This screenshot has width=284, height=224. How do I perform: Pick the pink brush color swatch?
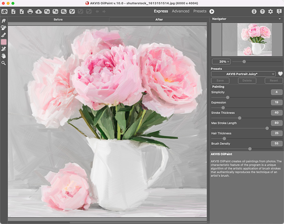[x=4, y=41]
